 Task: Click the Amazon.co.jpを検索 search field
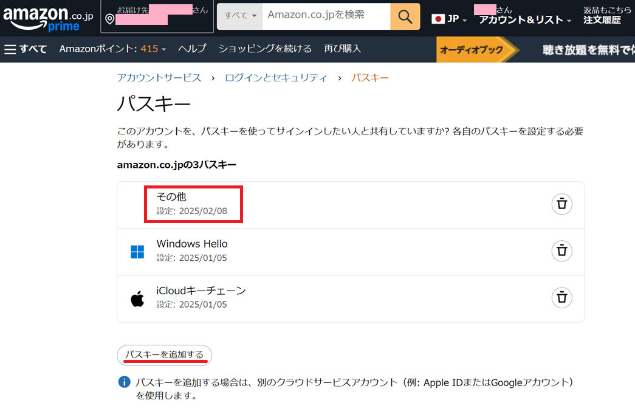[x=326, y=16]
